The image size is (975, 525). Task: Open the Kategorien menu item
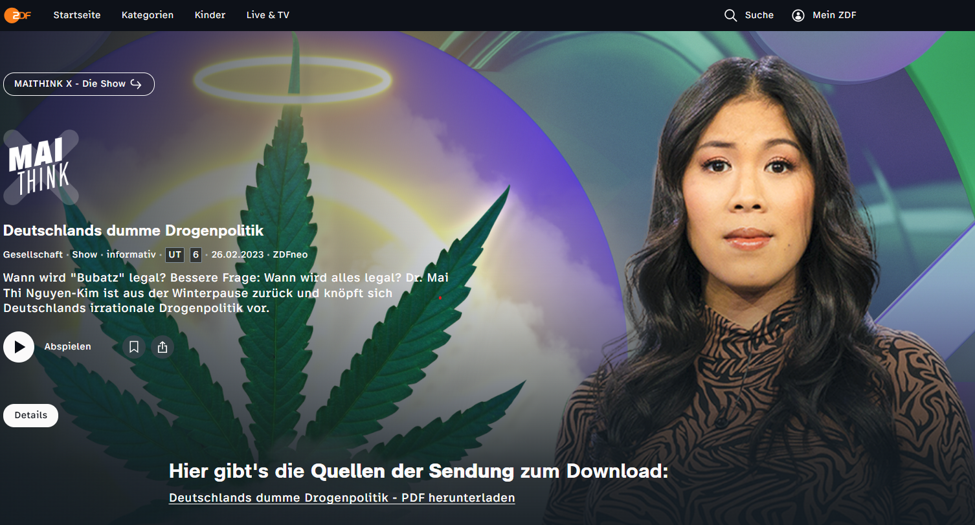coord(148,16)
